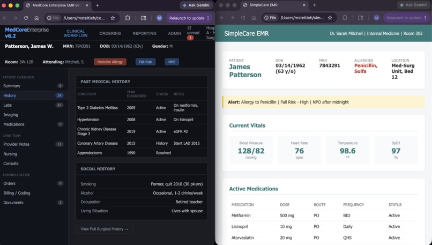Open profile avatar M in MedCore window
Viewport: 432px width, 245px height.
click(x=159, y=18)
